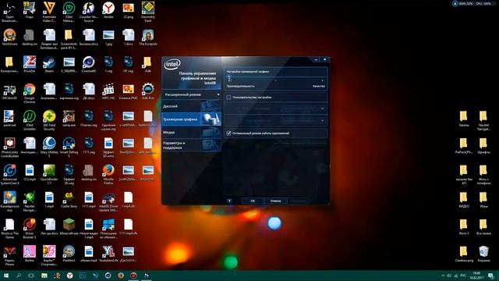The image size is (499, 281).
Task: Open the Cinema4D desktop shortcut
Action: point(88,64)
